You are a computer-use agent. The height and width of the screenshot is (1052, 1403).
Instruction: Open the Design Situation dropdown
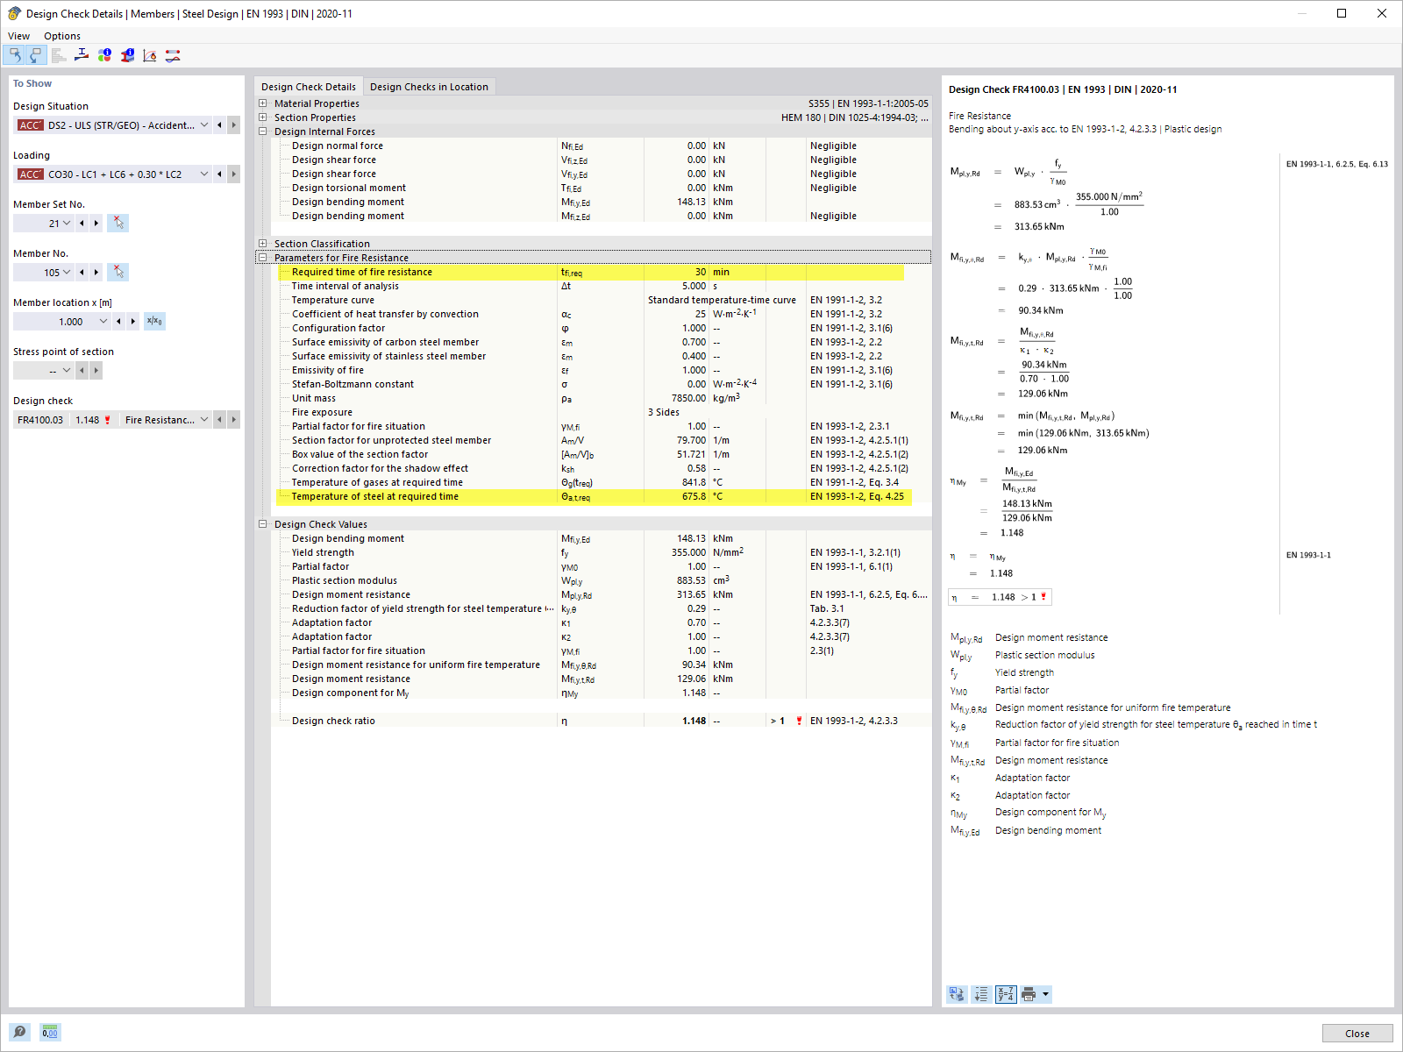point(203,124)
